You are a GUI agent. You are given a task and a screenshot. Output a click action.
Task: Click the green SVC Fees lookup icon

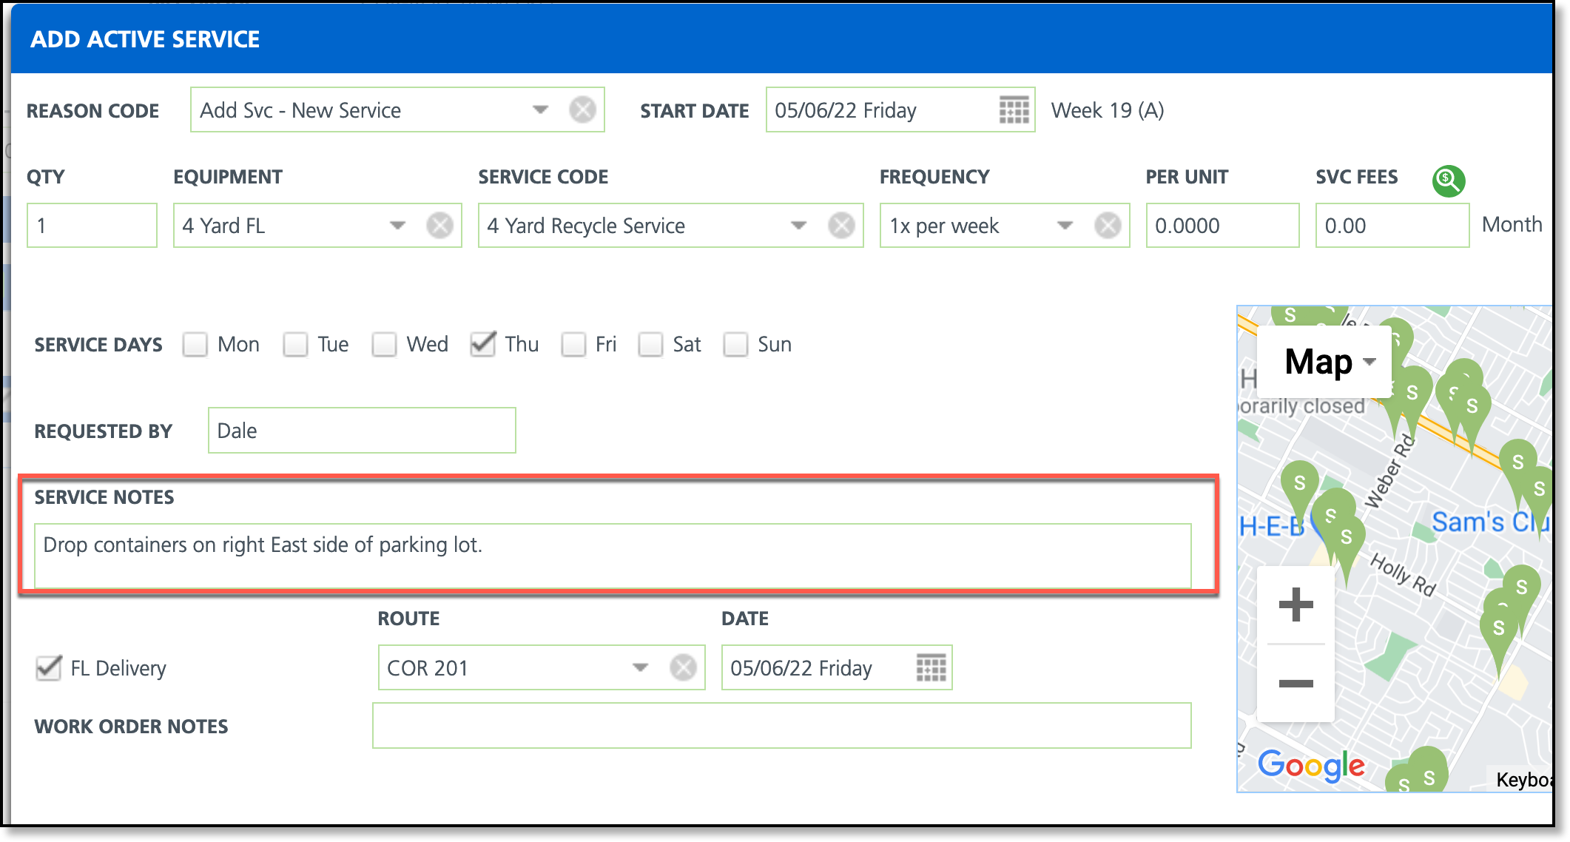point(1448,181)
